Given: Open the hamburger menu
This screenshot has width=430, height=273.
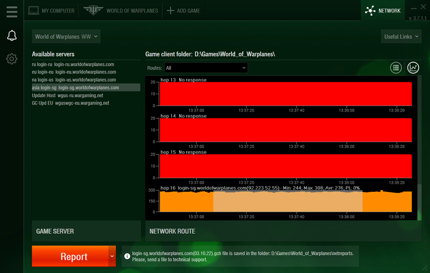Looking at the screenshot, I should [x=12, y=11].
